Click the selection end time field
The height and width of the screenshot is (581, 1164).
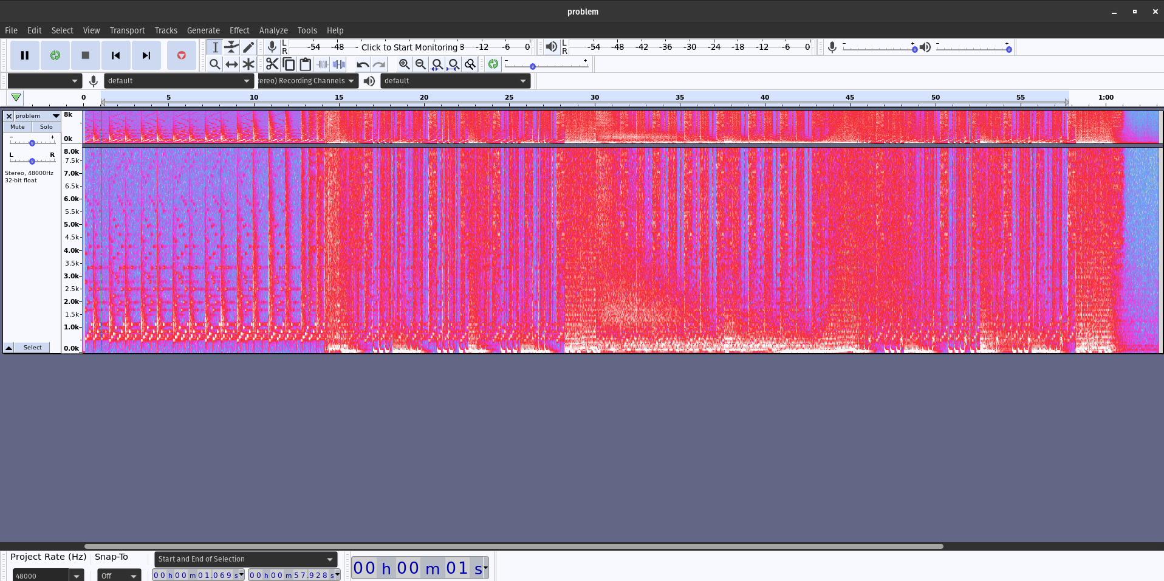click(294, 575)
